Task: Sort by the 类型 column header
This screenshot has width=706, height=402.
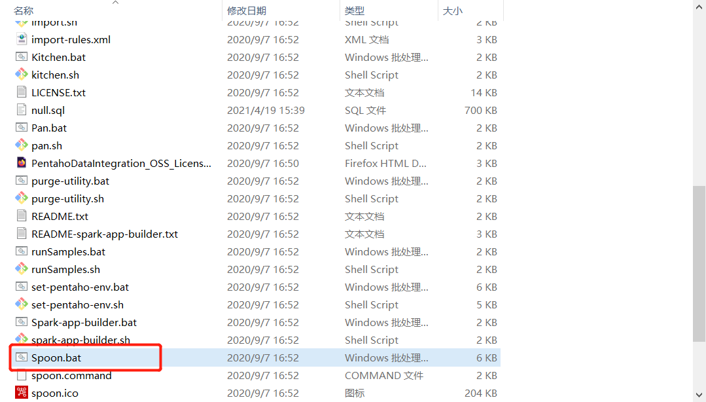Action: 355,11
